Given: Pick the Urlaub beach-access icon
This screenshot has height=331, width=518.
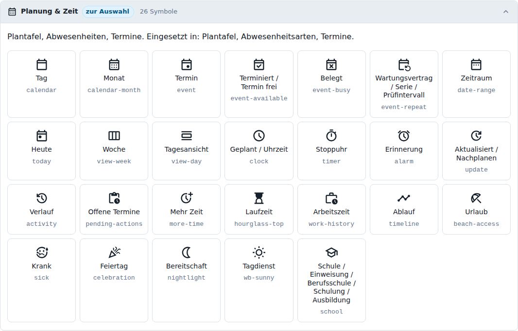Looking at the screenshot, I should click(x=476, y=198).
